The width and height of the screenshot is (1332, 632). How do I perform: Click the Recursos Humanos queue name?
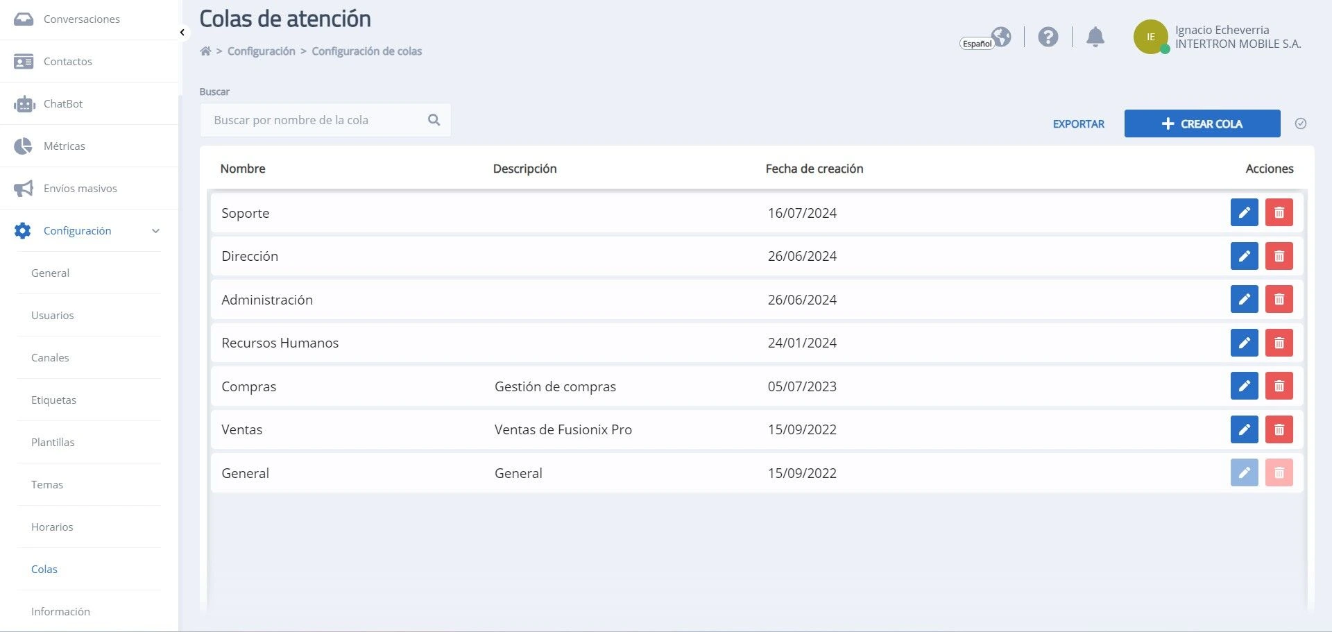[280, 343]
